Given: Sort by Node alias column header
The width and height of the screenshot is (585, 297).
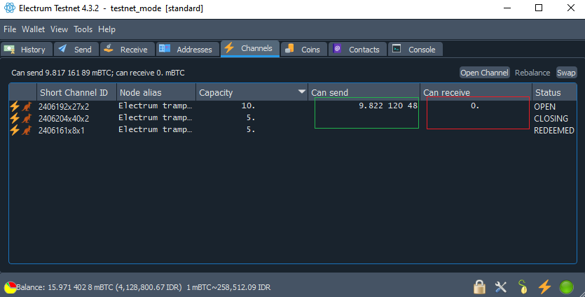Looking at the screenshot, I should [x=156, y=92].
